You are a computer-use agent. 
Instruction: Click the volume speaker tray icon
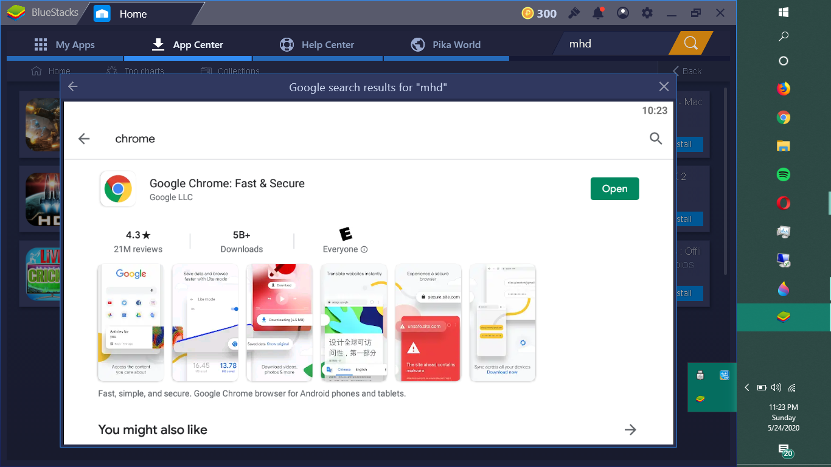[776, 387]
